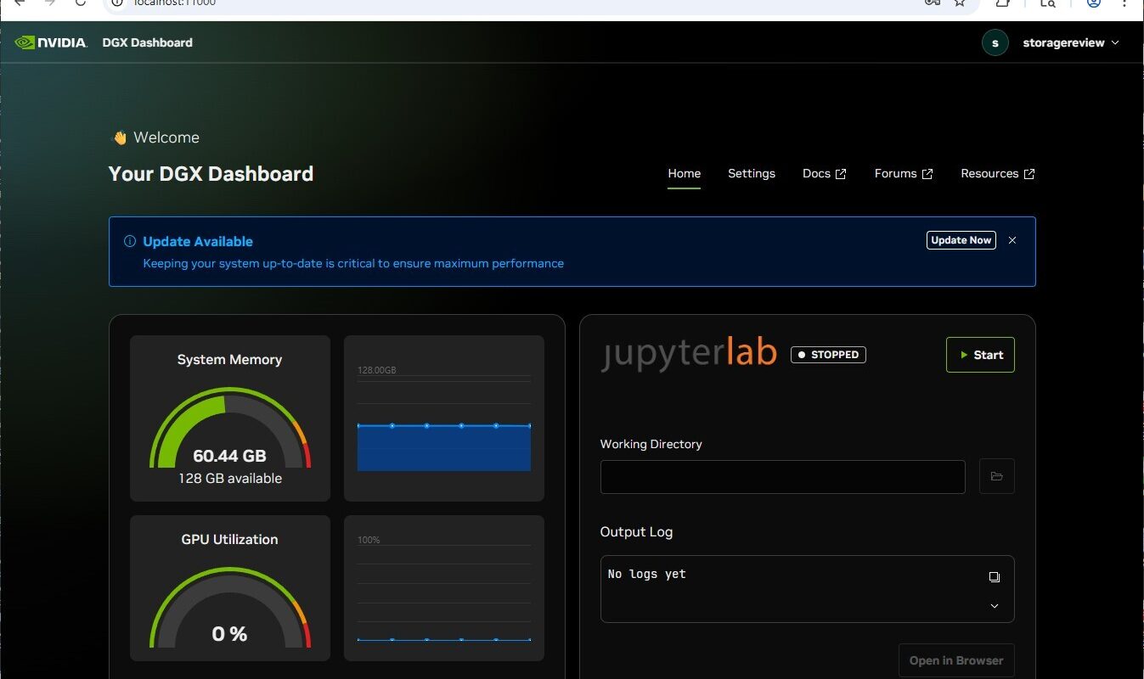Click the storagereview user avatar
The image size is (1144, 679).
point(995,42)
